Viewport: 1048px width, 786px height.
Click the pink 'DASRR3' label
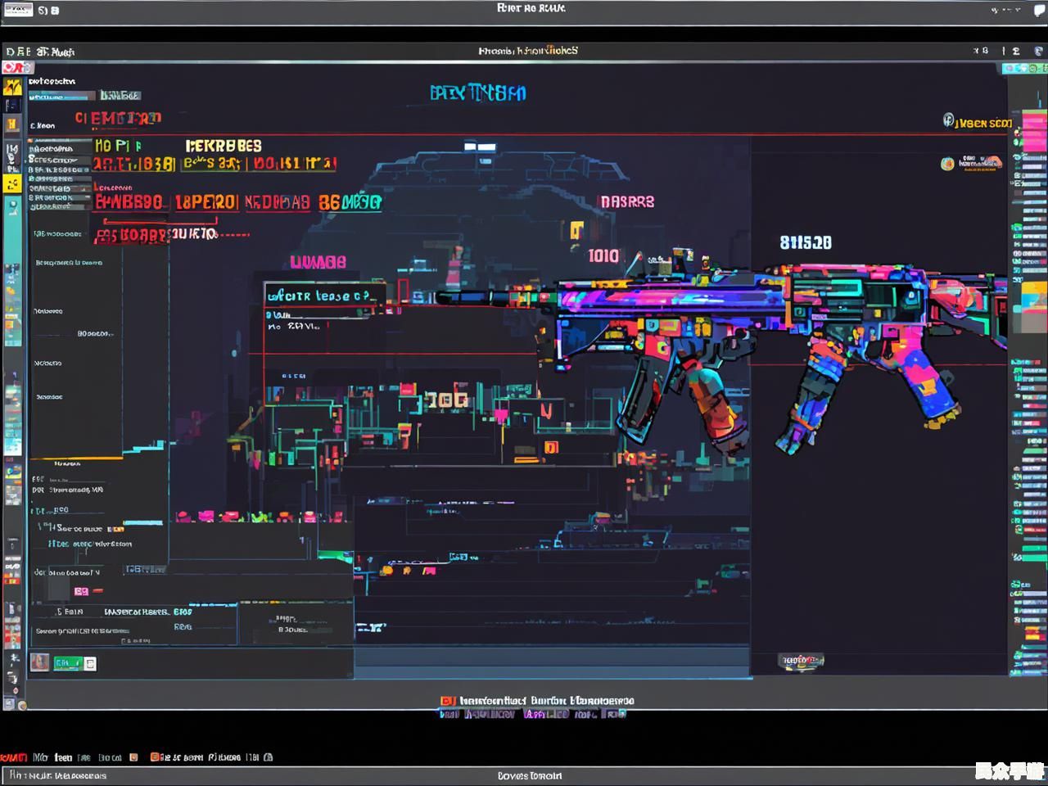point(628,201)
